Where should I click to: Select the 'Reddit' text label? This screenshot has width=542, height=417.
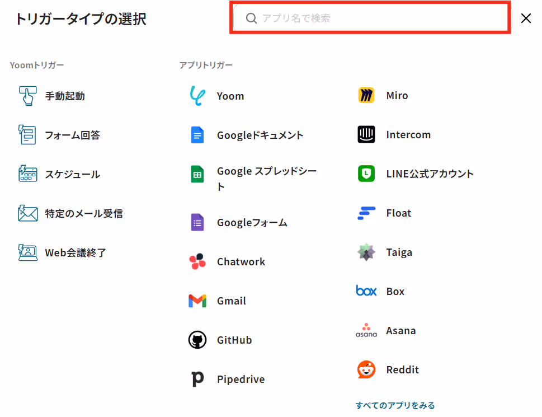point(403,369)
